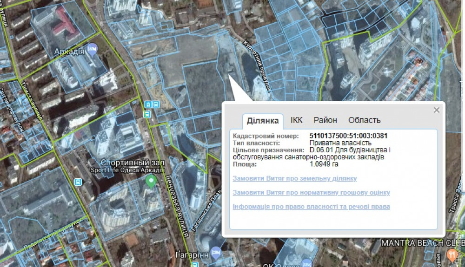Screen dimensions: 465x267
Task: Open link Замовити Витяг про земельну ділянку
Action: tap(294, 178)
